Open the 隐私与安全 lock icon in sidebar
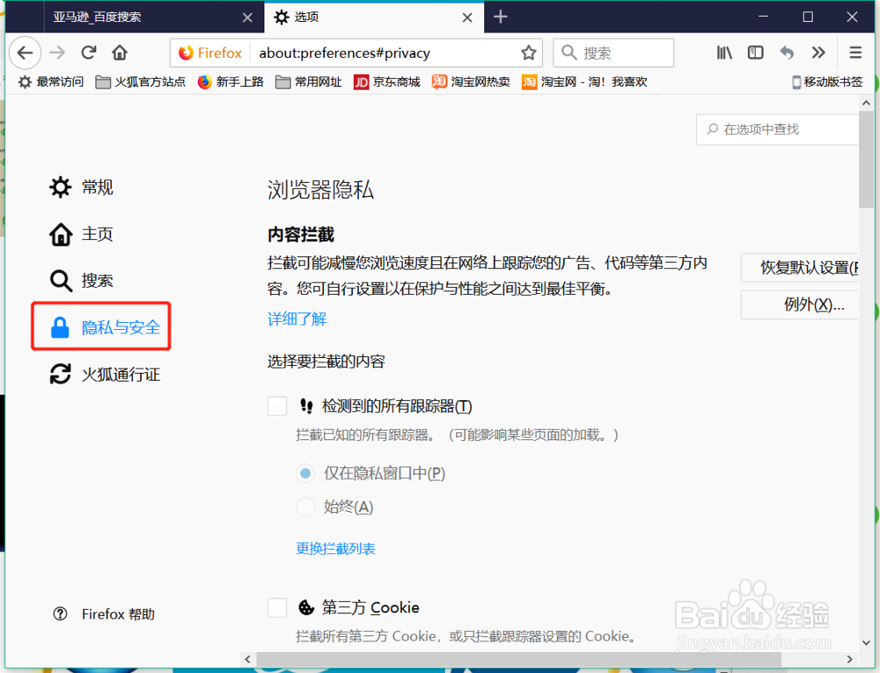The height and width of the screenshot is (673, 880). coord(60,326)
